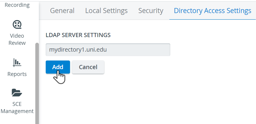Image resolution: width=256 pixels, height=124 pixels.
Task: Open SCE Management via open folder icon
Action: pos(17,93)
